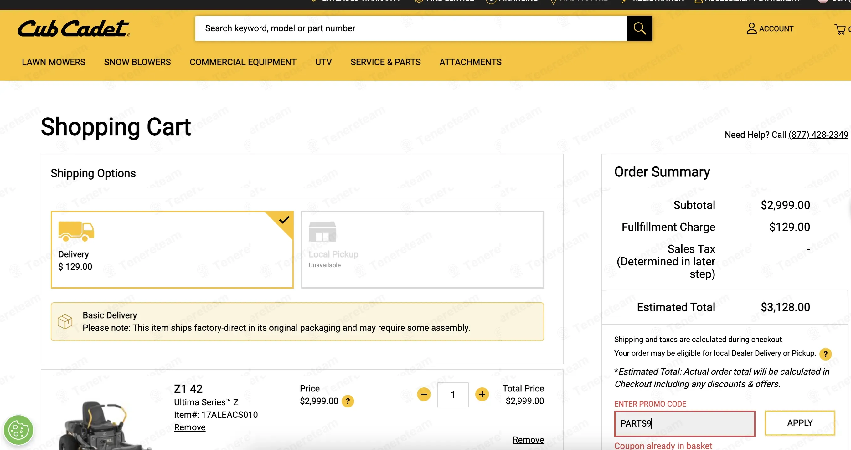
Task: Click Remove under Item# 17ALEACS010
Action: (x=190, y=427)
